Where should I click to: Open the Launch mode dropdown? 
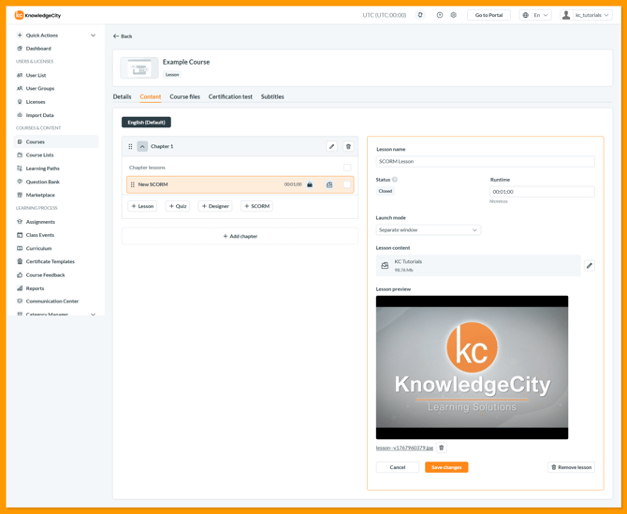tap(428, 229)
